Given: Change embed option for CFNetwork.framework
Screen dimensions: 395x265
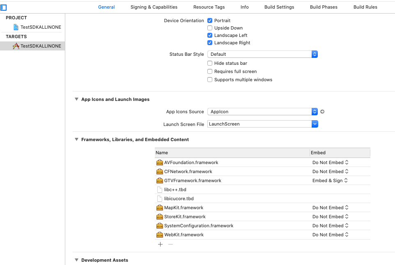Looking at the screenshot, I should [x=330, y=171].
